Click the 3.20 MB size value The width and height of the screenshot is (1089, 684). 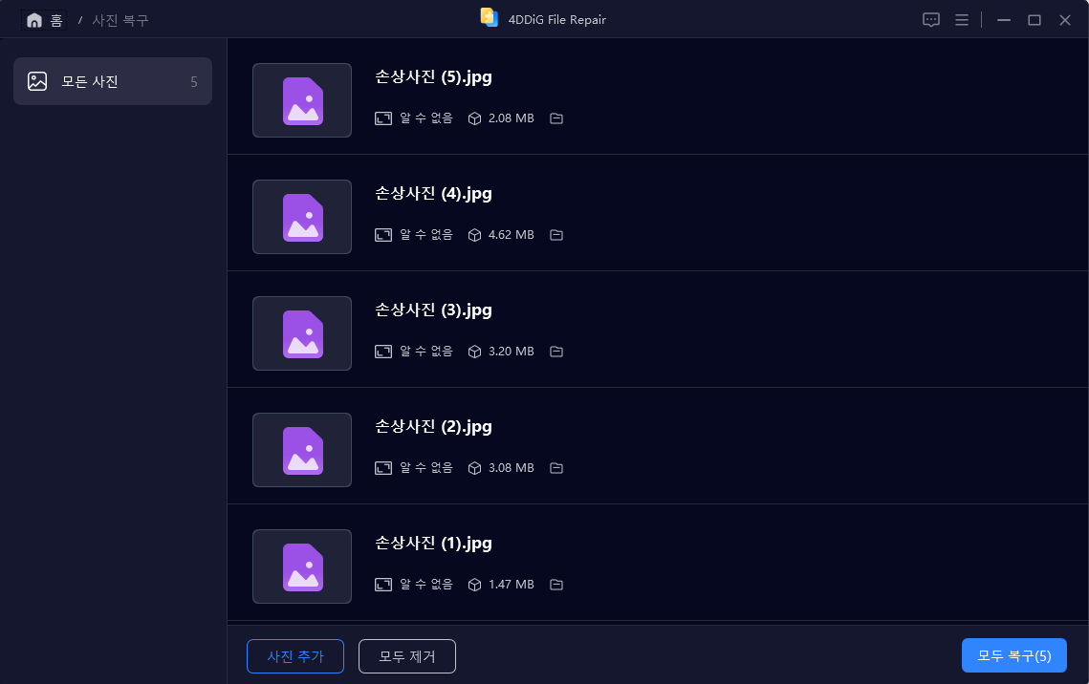pos(512,352)
